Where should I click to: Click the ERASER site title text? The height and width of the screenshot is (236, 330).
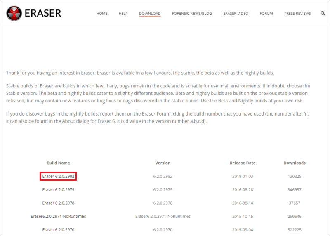click(43, 13)
